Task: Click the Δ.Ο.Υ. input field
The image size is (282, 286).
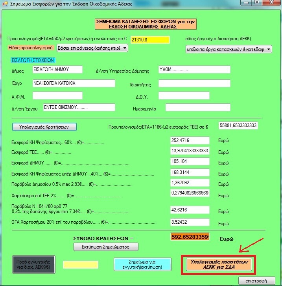Action: (184, 96)
